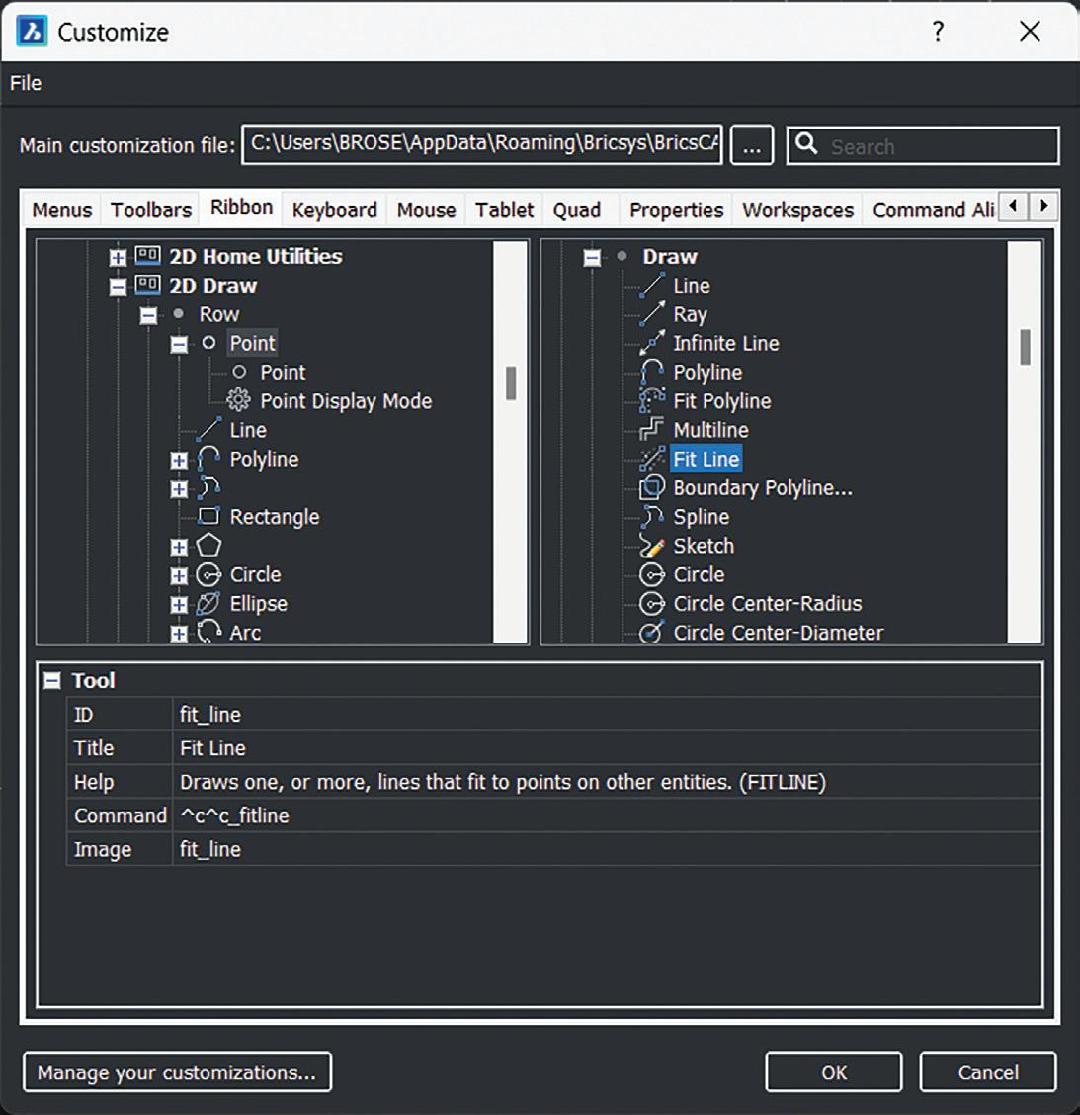Viewport: 1080px width, 1115px height.
Task: Click the Circle Center-Diameter icon
Action: (x=652, y=633)
